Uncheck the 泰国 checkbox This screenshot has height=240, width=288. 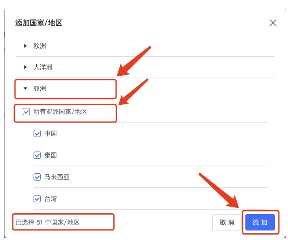click(37, 155)
